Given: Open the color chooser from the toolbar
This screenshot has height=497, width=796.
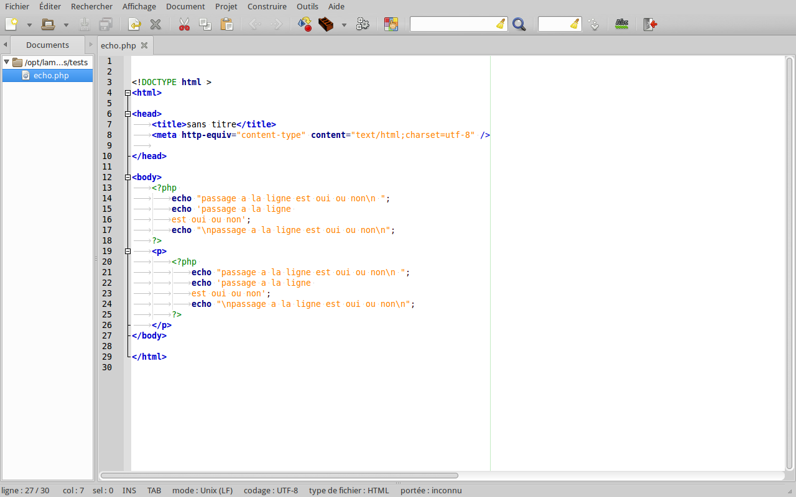Looking at the screenshot, I should point(391,24).
